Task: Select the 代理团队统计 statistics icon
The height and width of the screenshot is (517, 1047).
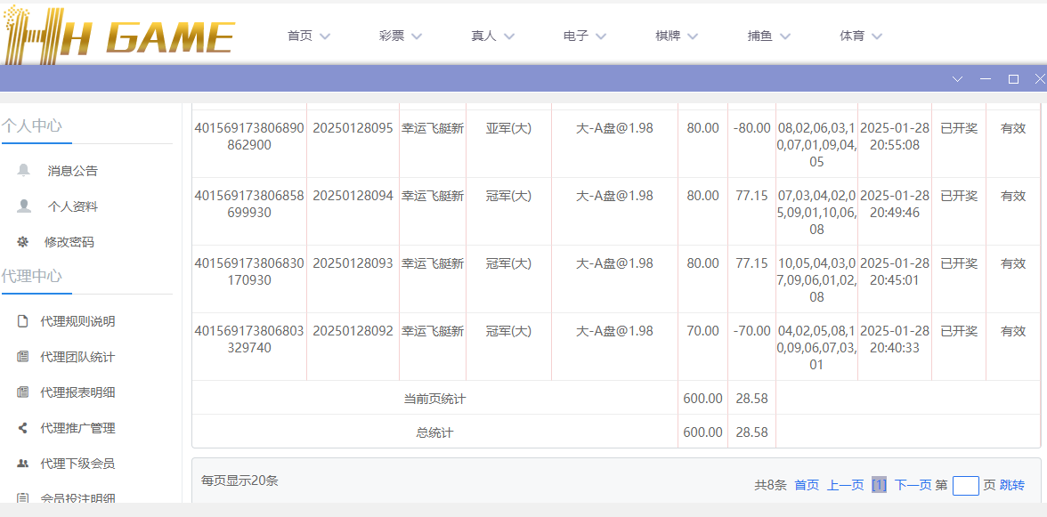Action: (x=21, y=357)
